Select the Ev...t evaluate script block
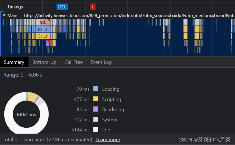Image resolution: width=235 pixels, height=145 pixels. tap(43, 36)
